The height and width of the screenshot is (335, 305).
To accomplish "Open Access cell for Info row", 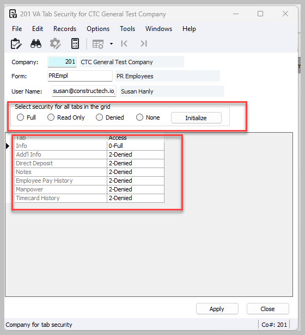I will click(136, 146).
